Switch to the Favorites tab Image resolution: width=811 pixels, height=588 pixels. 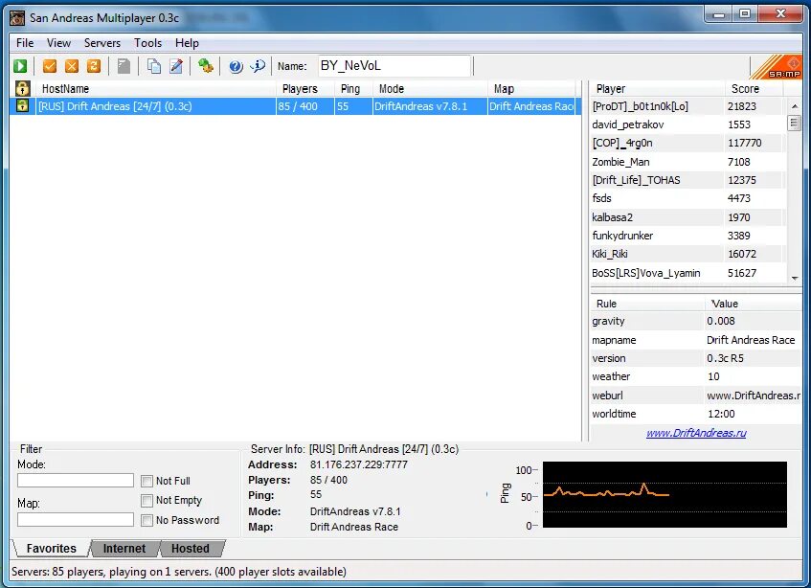click(x=51, y=548)
